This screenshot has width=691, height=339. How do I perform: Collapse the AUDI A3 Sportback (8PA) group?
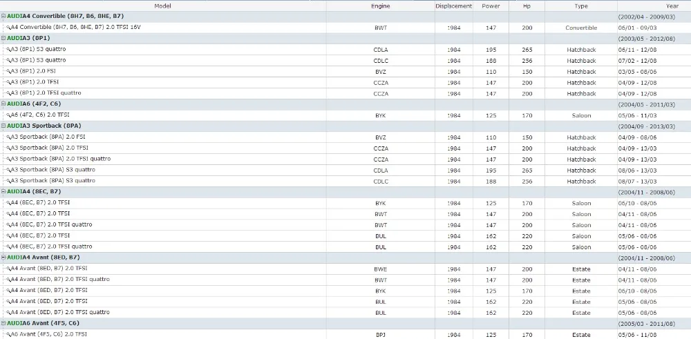pyautogui.click(x=3, y=126)
